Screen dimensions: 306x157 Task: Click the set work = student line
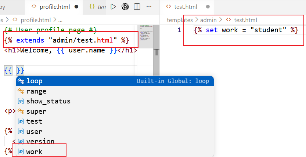tap(246, 30)
